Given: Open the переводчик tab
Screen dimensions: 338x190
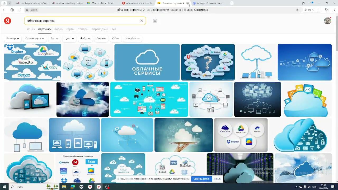Looking at the screenshot, I should 100,29.
